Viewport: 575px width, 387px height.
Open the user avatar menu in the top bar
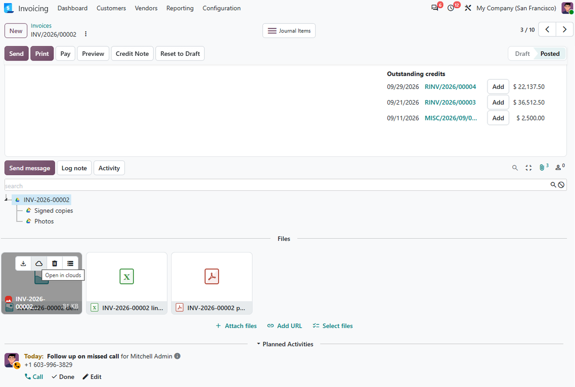567,8
